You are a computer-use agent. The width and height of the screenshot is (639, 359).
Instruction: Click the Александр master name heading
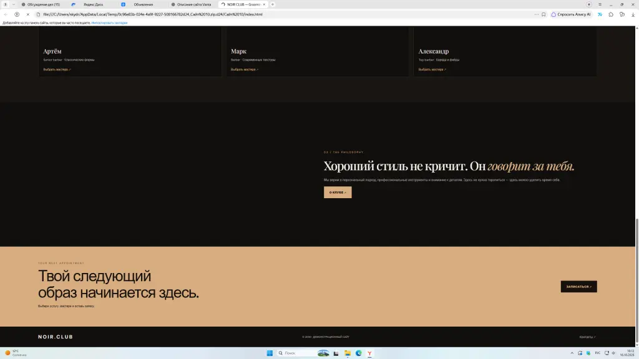tap(434, 51)
